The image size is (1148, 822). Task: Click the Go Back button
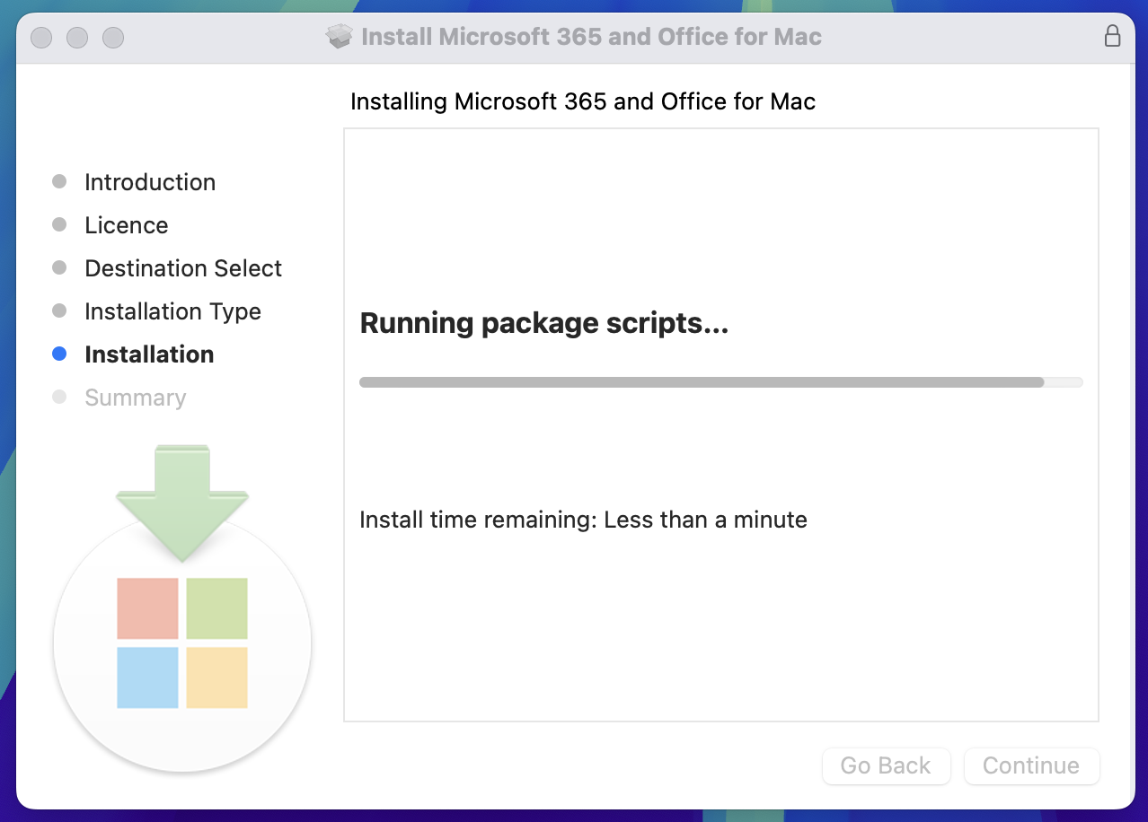coord(886,765)
